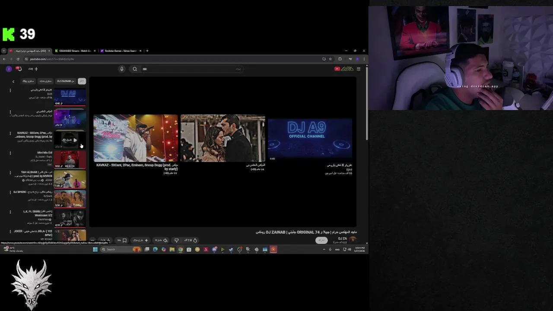Open the KAVKAZ end-screen thumbnail

136,138
